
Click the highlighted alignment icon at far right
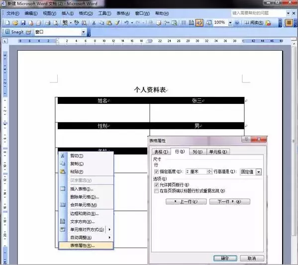pyautogui.click(x=289, y=23)
